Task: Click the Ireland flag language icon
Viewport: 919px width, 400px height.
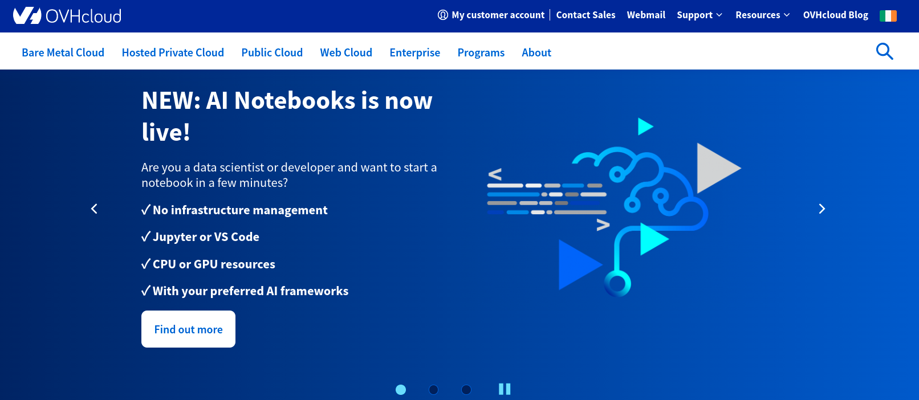Action: pyautogui.click(x=888, y=16)
